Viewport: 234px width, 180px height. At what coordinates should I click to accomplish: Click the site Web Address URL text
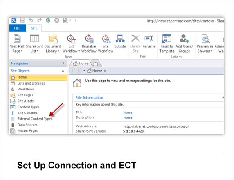(156, 126)
